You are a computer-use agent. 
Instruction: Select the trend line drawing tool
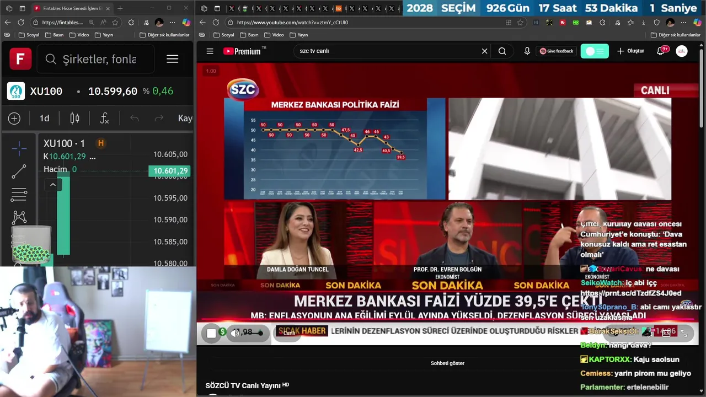click(x=19, y=171)
